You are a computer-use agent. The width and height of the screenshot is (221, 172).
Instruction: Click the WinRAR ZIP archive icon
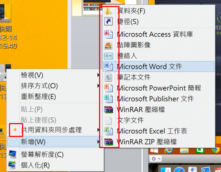click(108, 142)
